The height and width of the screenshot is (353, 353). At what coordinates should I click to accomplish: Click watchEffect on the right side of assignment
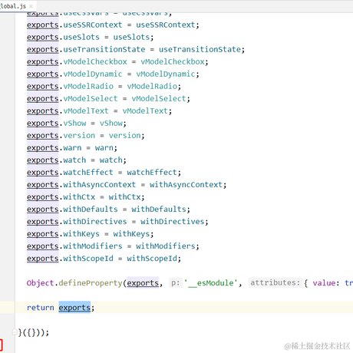coord(152,173)
